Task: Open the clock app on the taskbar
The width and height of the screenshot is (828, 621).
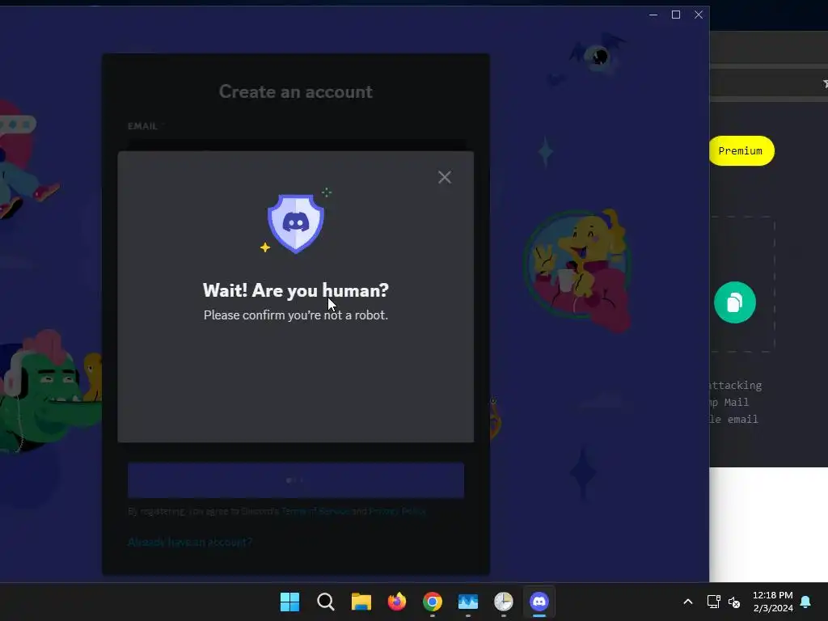Action: 503,602
